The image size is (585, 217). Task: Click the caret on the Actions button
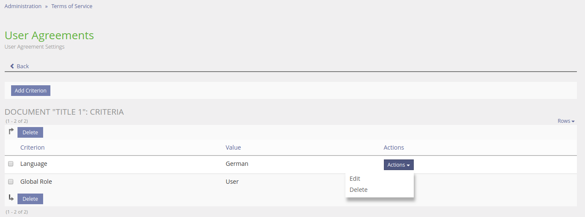coord(408,165)
